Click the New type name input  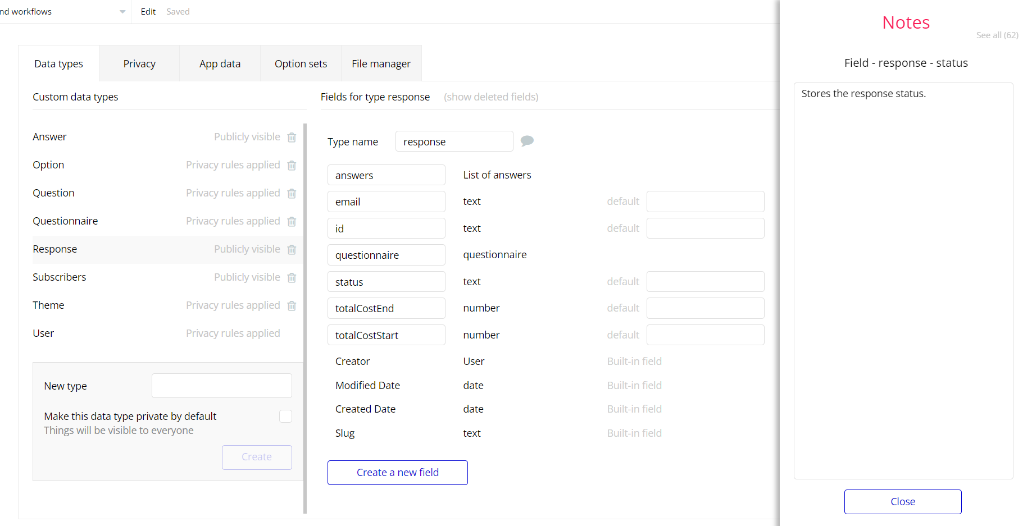pyautogui.click(x=221, y=386)
